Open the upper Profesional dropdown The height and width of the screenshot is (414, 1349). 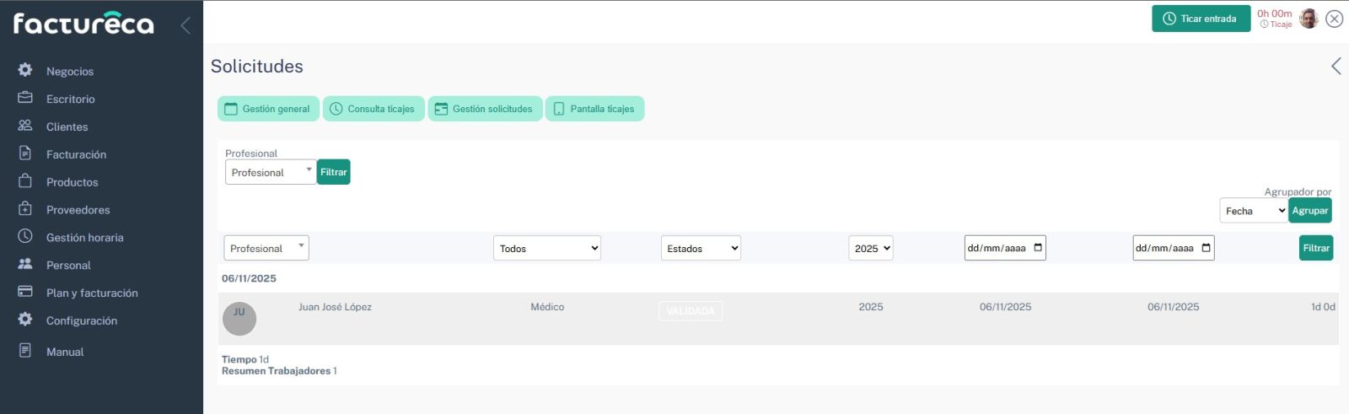[271, 172]
